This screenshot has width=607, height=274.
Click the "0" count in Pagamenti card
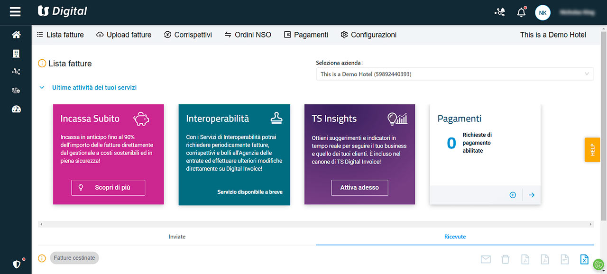(451, 143)
